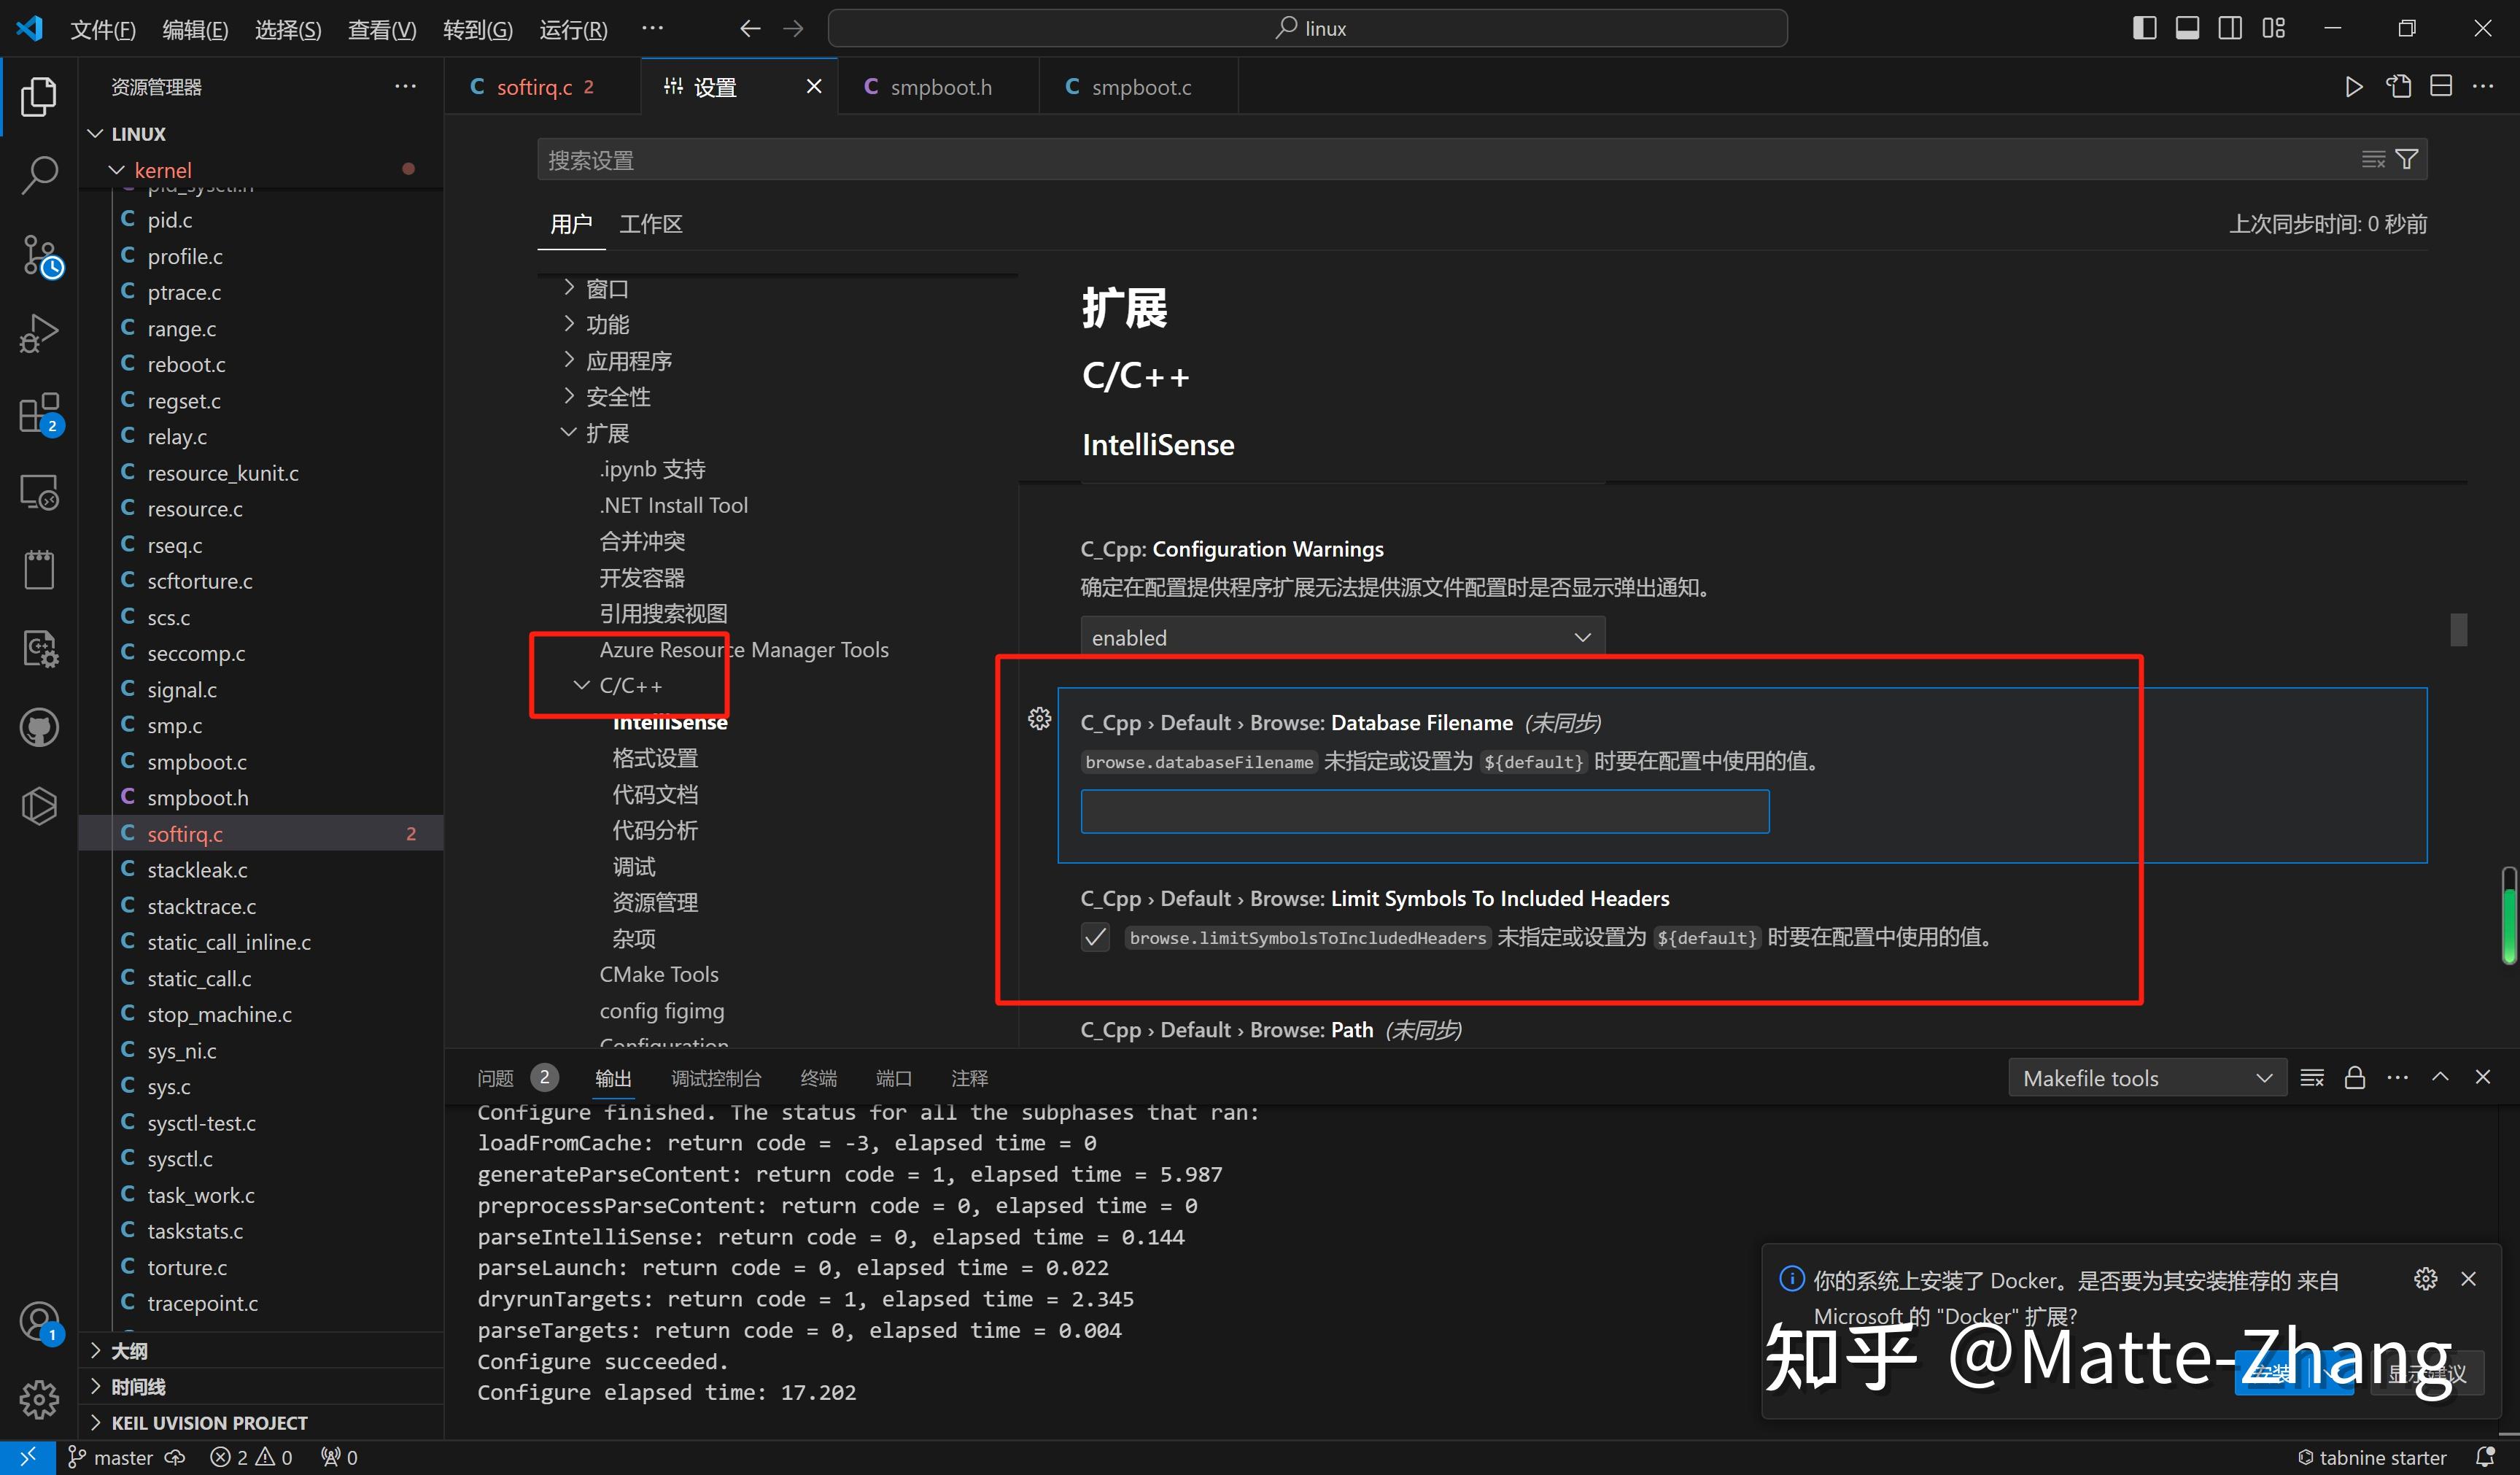Click the gear icon next to Database Filename setting

pos(1039,718)
